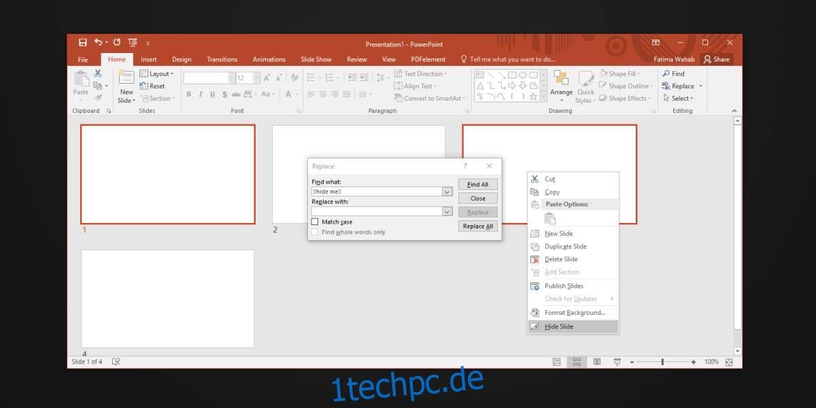Switch to the Slide Show tab
816x408 pixels.
(316, 59)
